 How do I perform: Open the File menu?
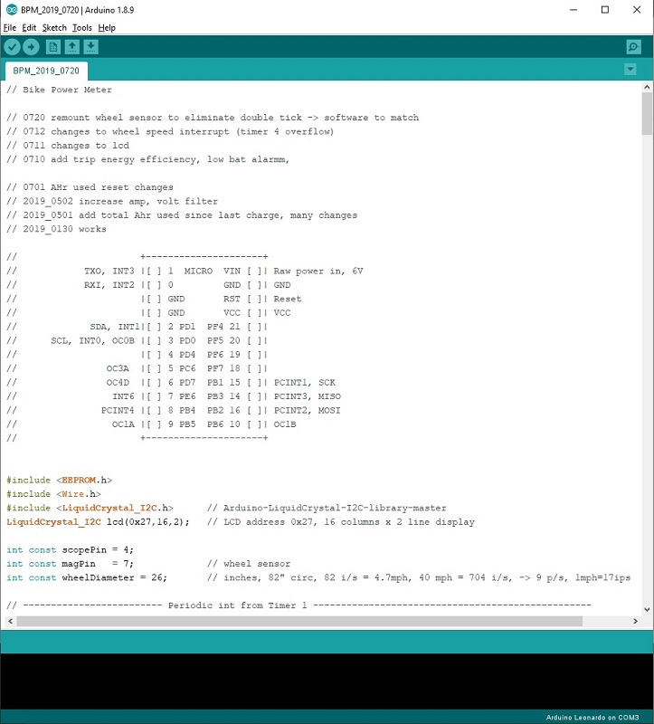click(x=10, y=28)
